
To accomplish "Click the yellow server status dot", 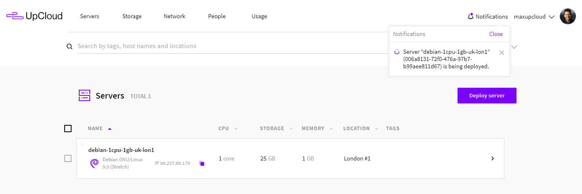I will click(x=82, y=144).
